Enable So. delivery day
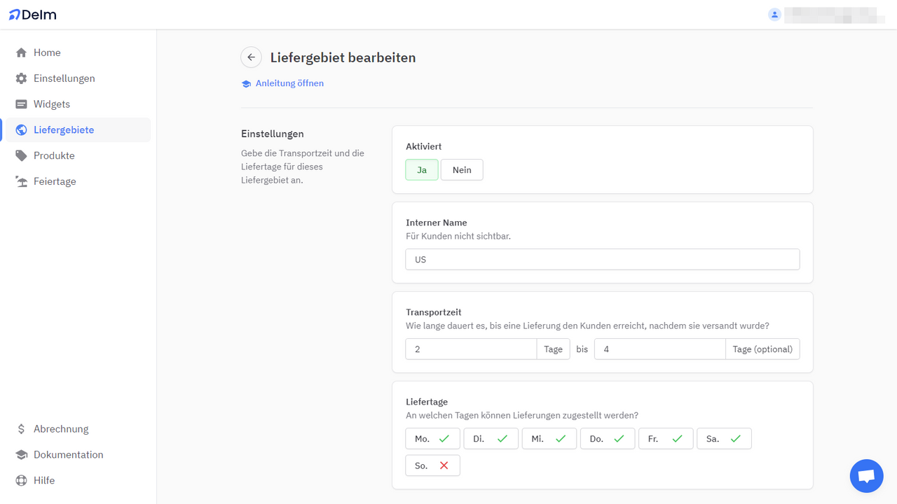 [432, 465]
